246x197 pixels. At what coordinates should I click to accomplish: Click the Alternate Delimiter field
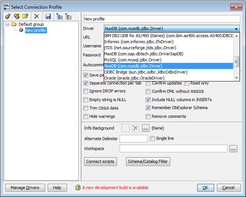point(134,139)
